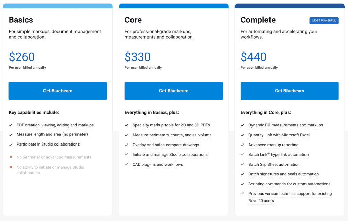Click the MOST POWERFUL badge on the Complete card
348x221 pixels.
point(324,21)
